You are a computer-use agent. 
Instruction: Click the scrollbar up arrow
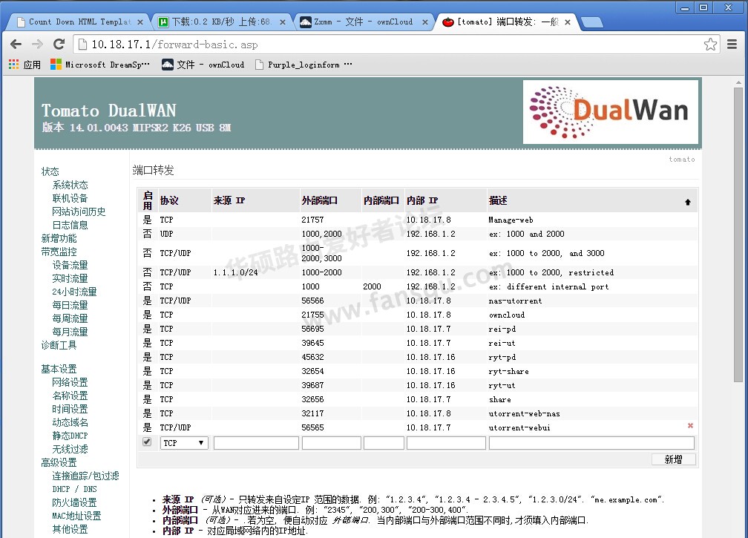(738, 82)
